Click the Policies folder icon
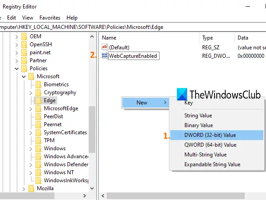Image resolution: width=266 pixels, height=200 pixels. click(x=24, y=68)
